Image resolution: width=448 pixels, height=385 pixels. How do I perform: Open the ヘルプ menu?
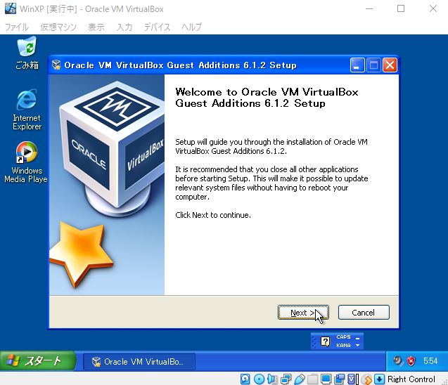click(192, 27)
